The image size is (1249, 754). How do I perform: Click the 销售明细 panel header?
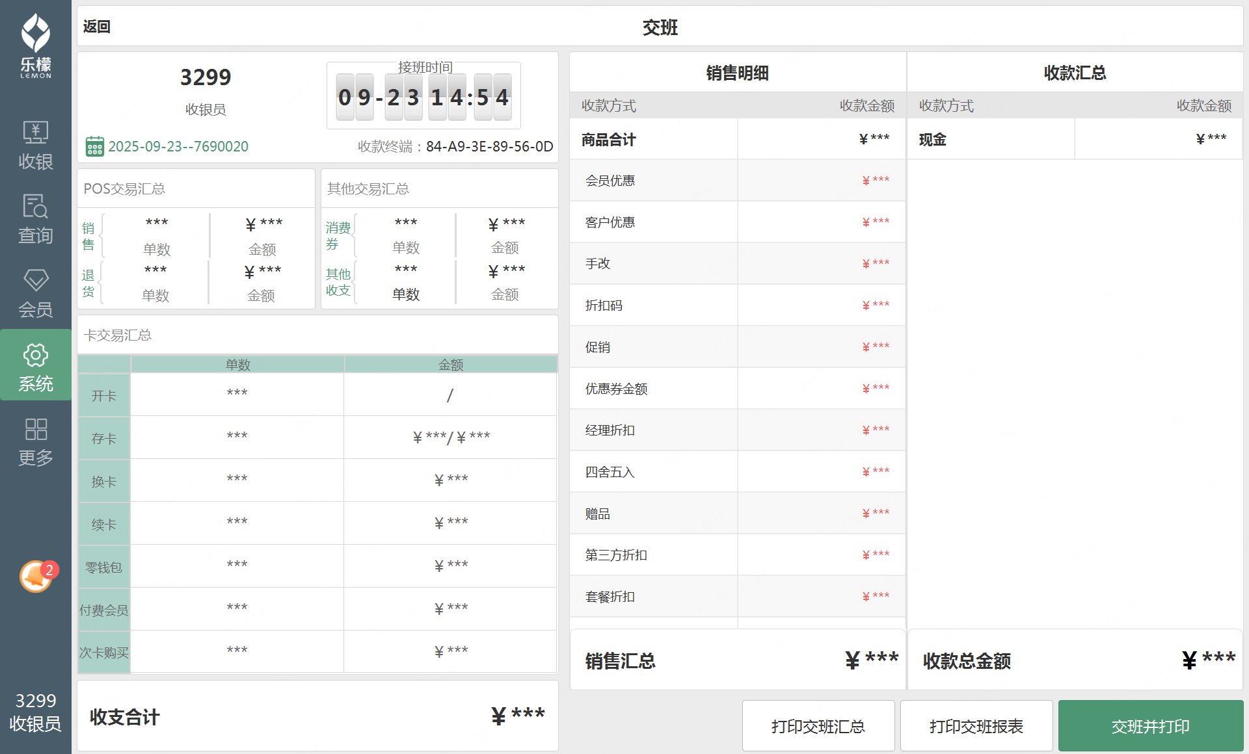[x=737, y=73]
